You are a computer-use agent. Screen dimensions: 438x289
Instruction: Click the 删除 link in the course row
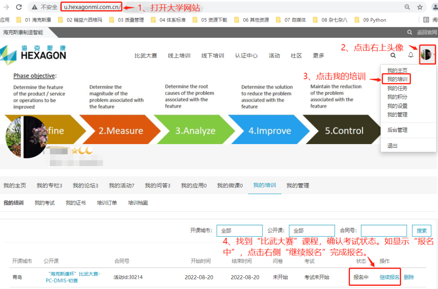click(409, 277)
